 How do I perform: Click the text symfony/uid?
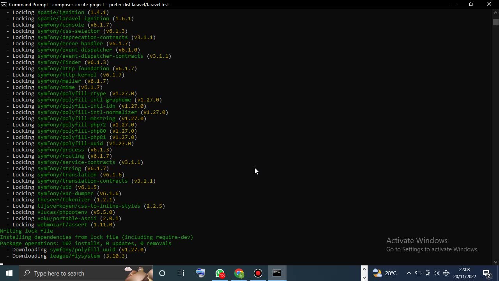point(55,187)
